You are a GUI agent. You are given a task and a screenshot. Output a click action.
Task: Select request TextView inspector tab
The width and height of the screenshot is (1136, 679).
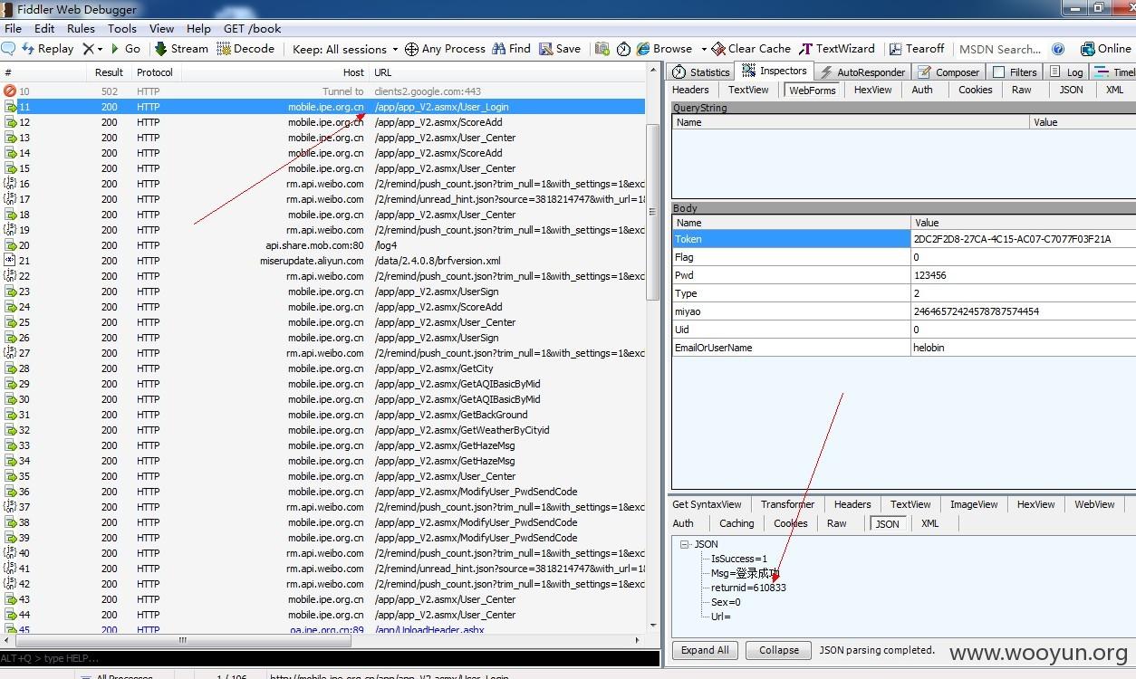tap(748, 90)
